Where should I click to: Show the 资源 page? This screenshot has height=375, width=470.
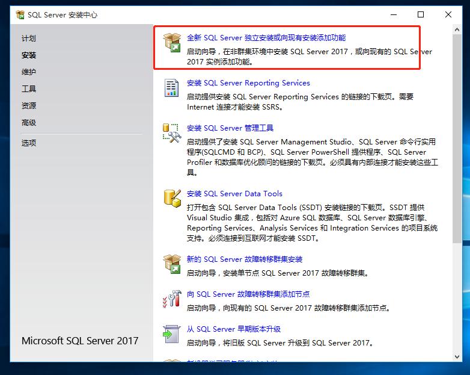[28, 106]
